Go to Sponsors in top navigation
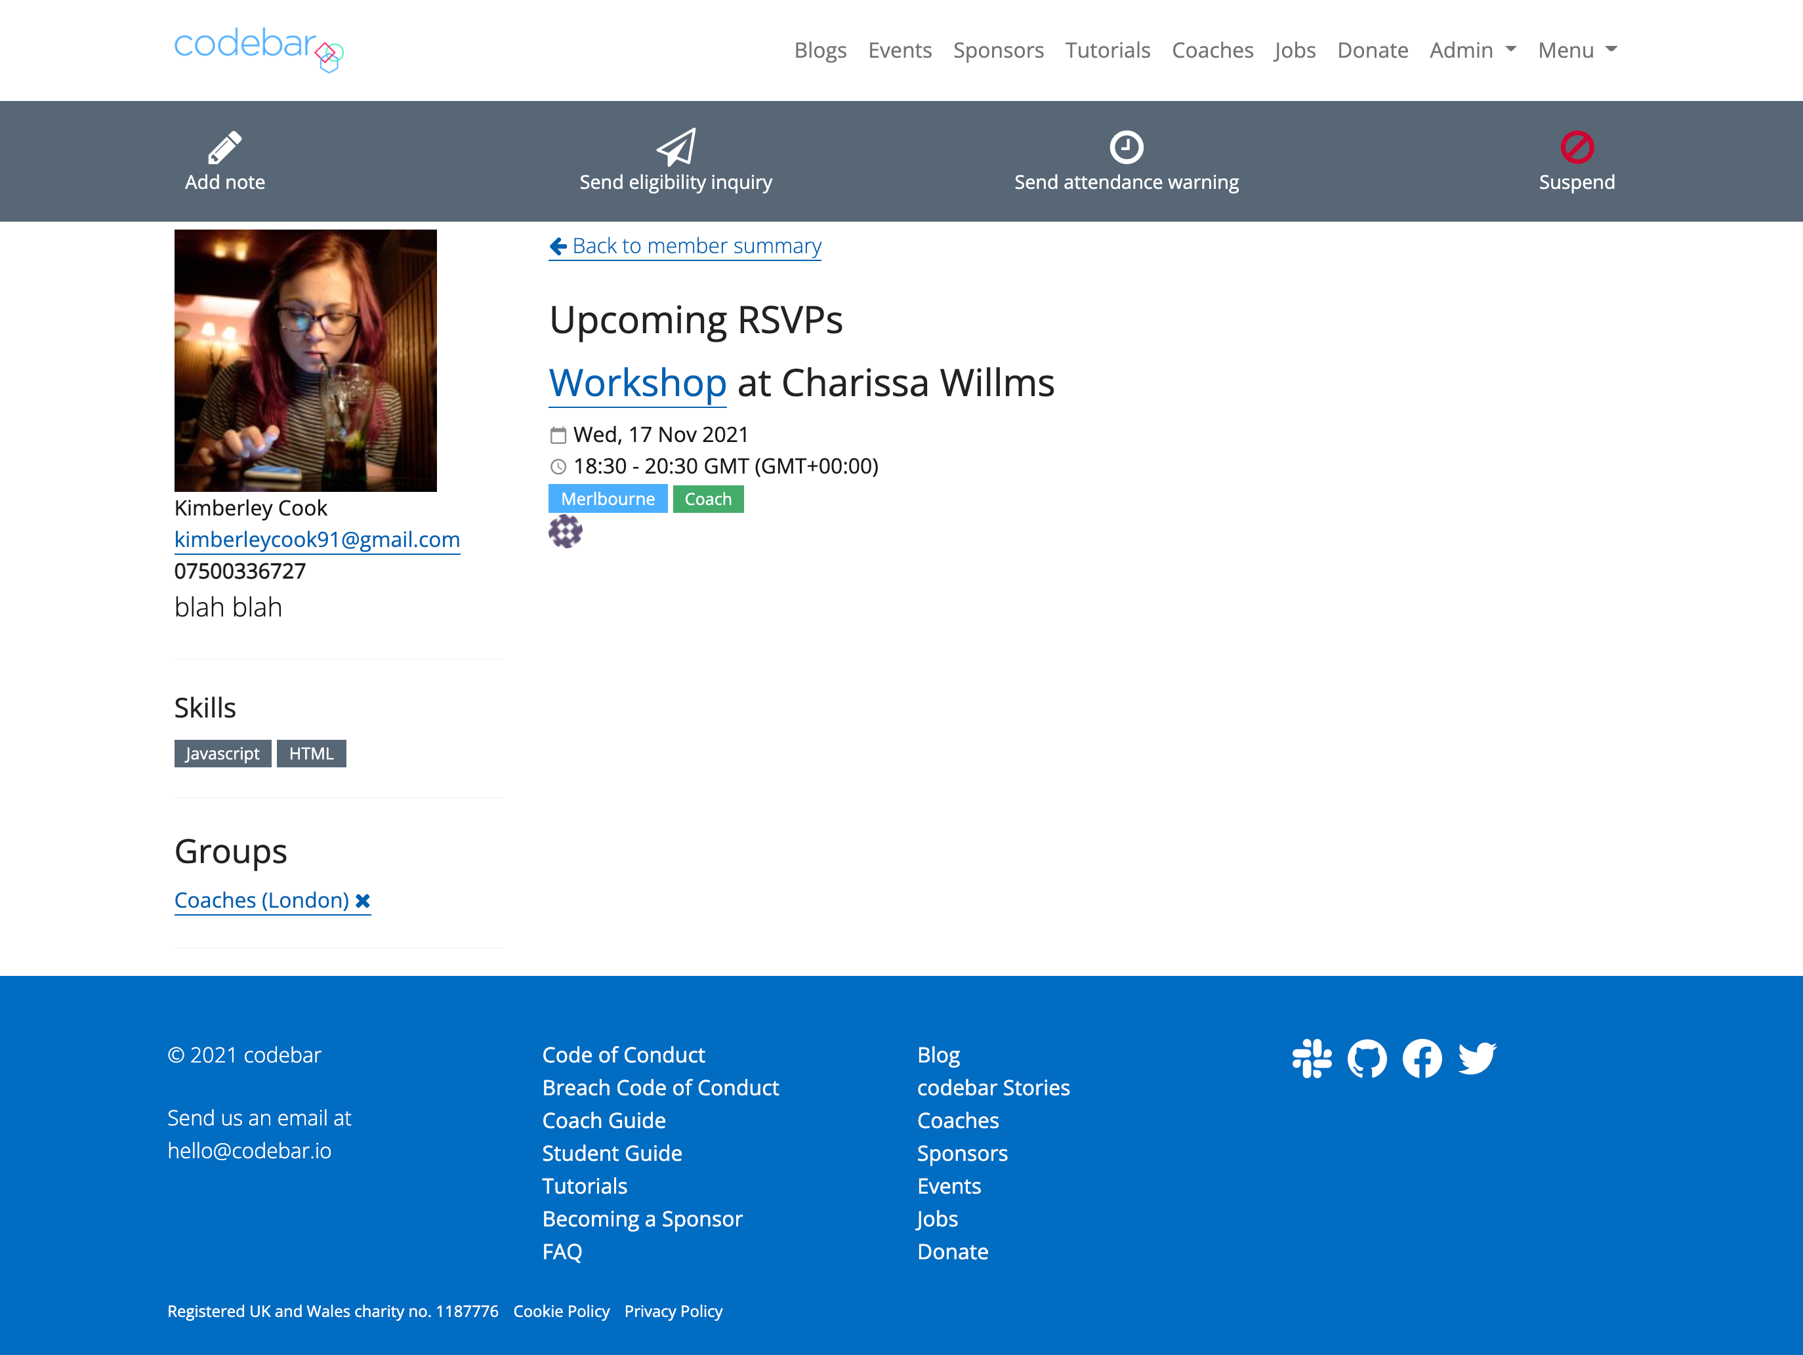Screen dimensions: 1803x1355 coord(998,50)
